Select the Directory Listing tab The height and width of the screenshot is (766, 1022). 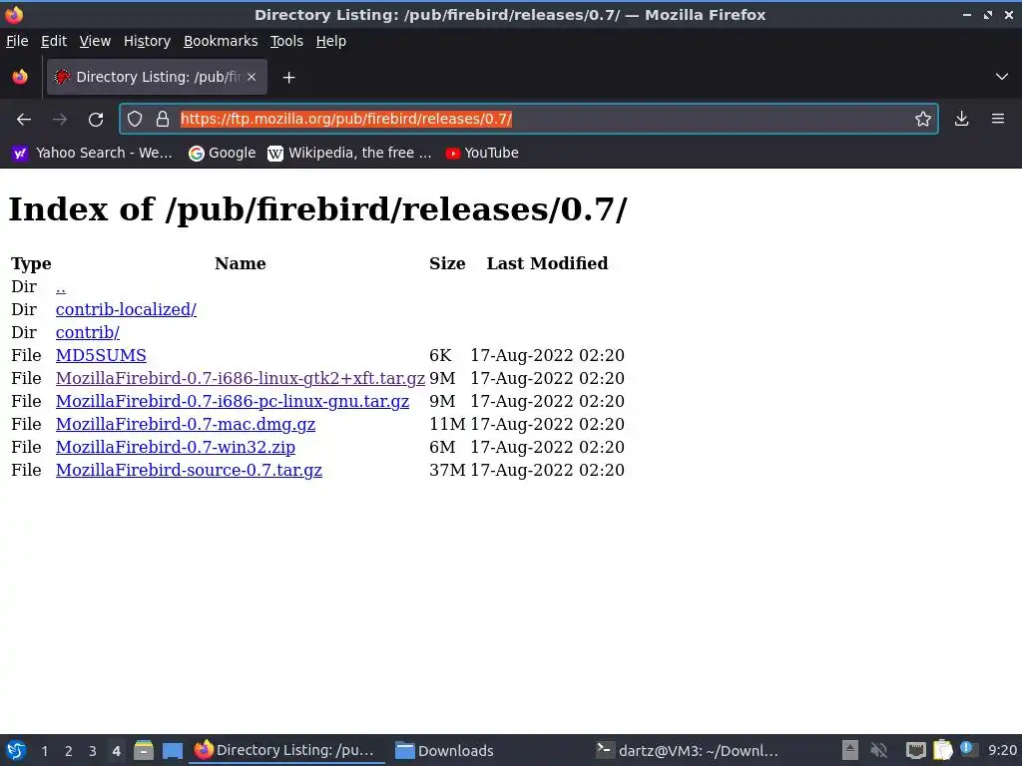click(x=157, y=77)
